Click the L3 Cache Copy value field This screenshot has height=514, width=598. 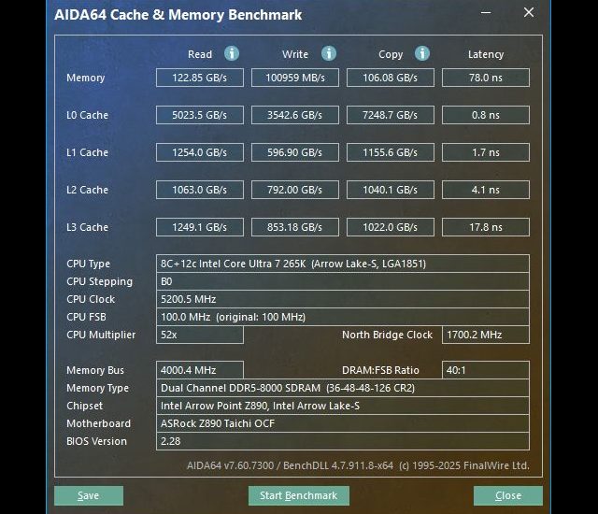pos(391,227)
